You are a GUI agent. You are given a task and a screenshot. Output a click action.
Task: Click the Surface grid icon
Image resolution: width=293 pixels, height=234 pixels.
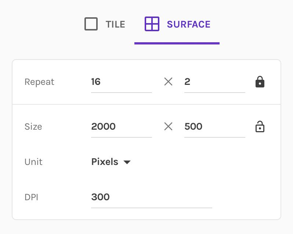tap(152, 24)
